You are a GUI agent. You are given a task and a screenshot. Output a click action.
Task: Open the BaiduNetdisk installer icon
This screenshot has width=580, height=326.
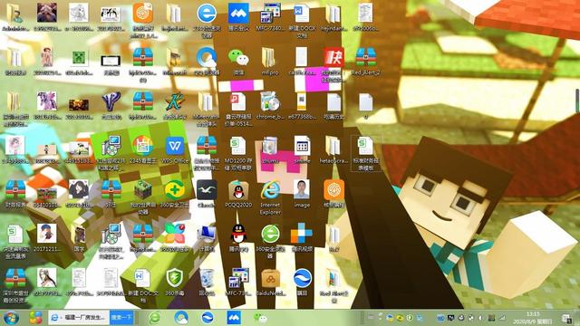270,278
